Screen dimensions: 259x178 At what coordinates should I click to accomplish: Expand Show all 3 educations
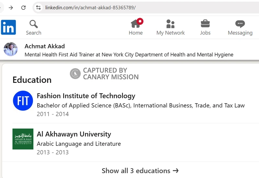[140, 171]
